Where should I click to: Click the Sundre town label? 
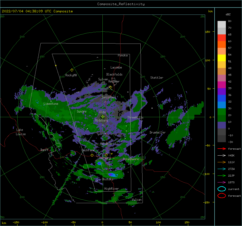tap(82, 111)
